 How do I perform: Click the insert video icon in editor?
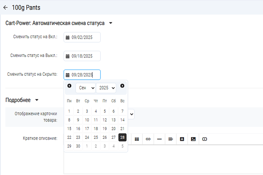tap(205, 139)
